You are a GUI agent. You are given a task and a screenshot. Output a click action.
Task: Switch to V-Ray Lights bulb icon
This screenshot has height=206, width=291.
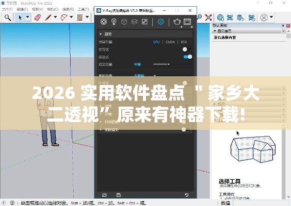point(114,22)
